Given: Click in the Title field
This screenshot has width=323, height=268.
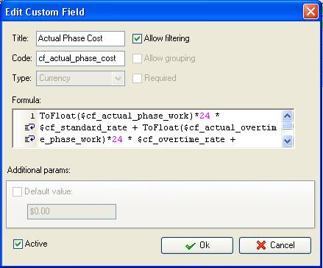Looking at the screenshot, I should (80, 38).
